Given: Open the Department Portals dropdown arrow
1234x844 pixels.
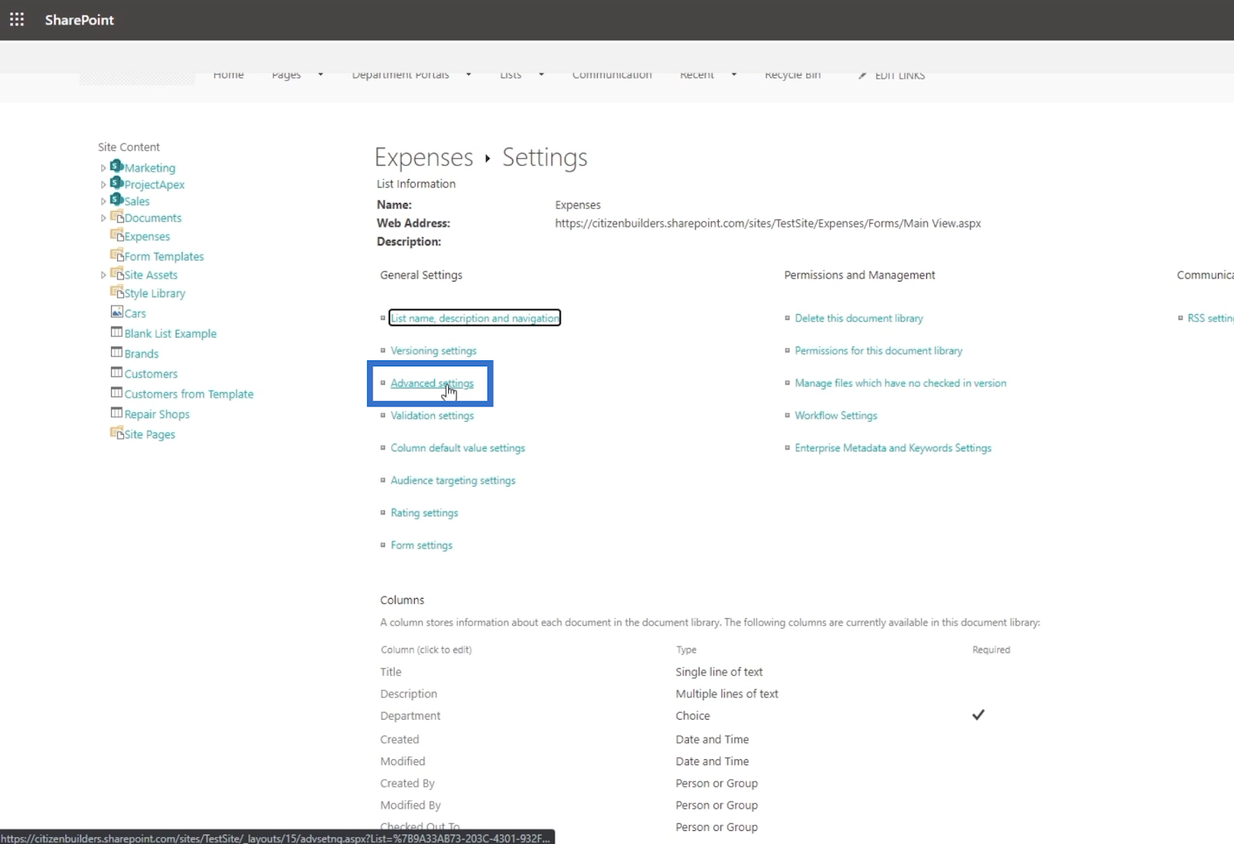Looking at the screenshot, I should (x=468, y=75).
